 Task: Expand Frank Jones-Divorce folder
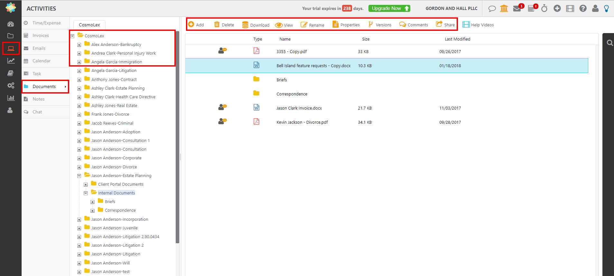point(79,114)
